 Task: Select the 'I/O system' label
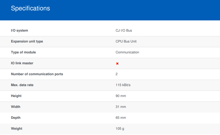(19, 30)
